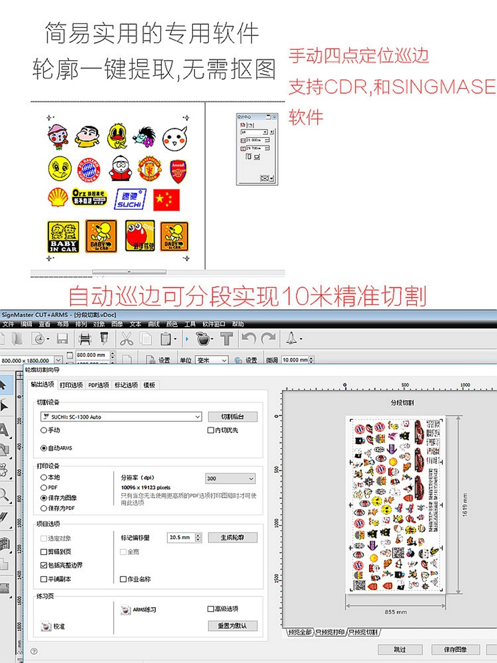Image resolution: width=497 pixels, height=663 pixels.
Task: Select the 自动ARMS radio button
Action: coord(43,448)
